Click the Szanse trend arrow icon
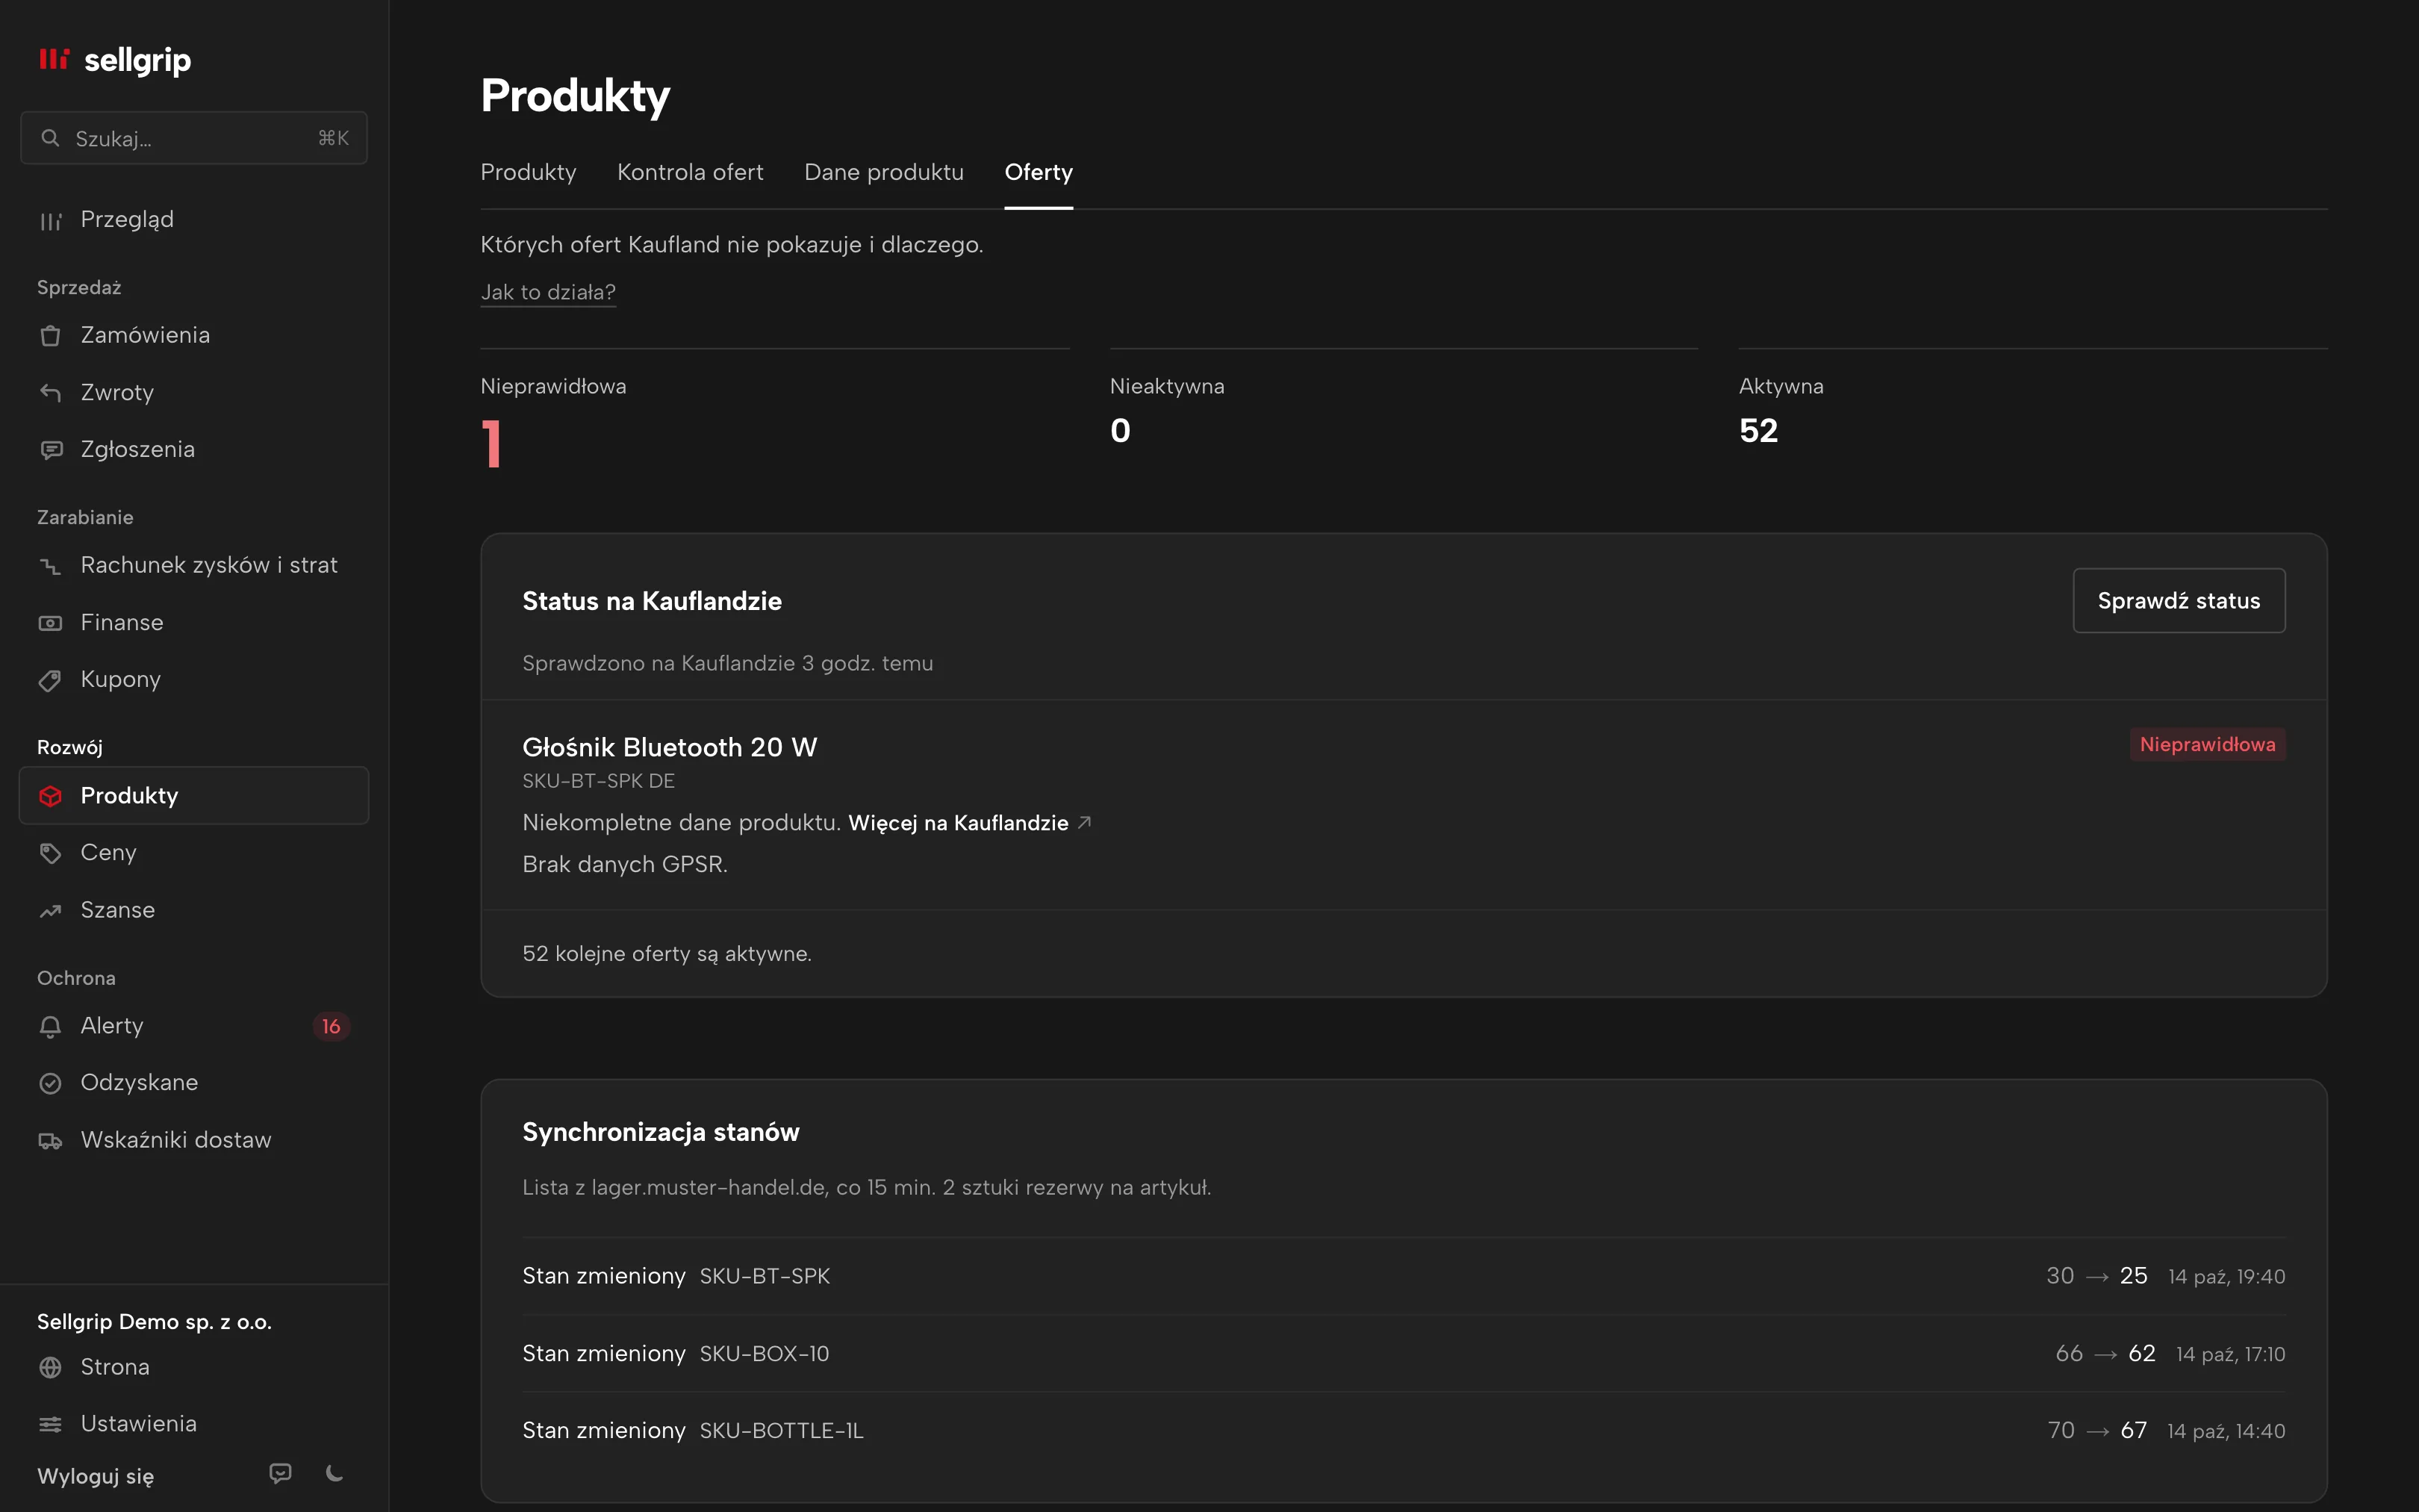Image resolution: width=2419 pixels, height=1512 pixels. 50,911
